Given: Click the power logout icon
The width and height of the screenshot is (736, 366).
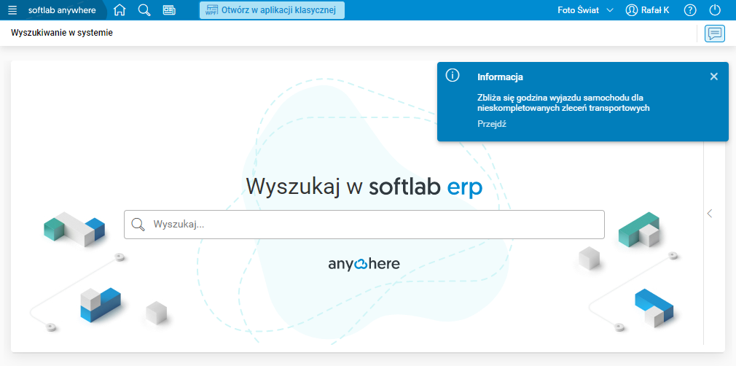Looking at the screenshot, I should tap(715, 10).
